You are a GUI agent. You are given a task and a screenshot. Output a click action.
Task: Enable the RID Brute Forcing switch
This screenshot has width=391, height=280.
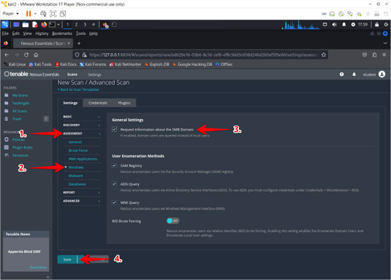click(x=173, y=221)
